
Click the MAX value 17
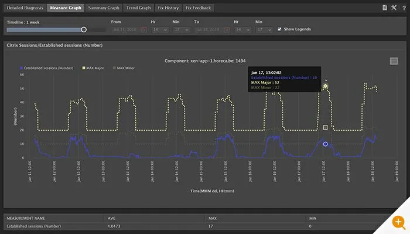pos(211,226)
